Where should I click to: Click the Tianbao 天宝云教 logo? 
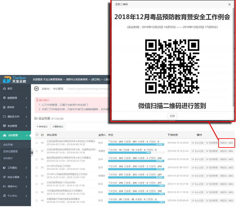coord(14,79)
